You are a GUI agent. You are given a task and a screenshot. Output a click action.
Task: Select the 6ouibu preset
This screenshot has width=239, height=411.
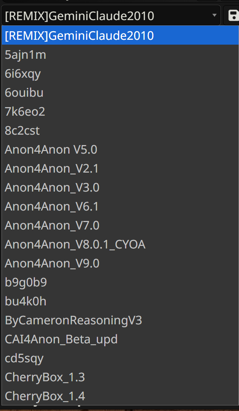(24, 93)
